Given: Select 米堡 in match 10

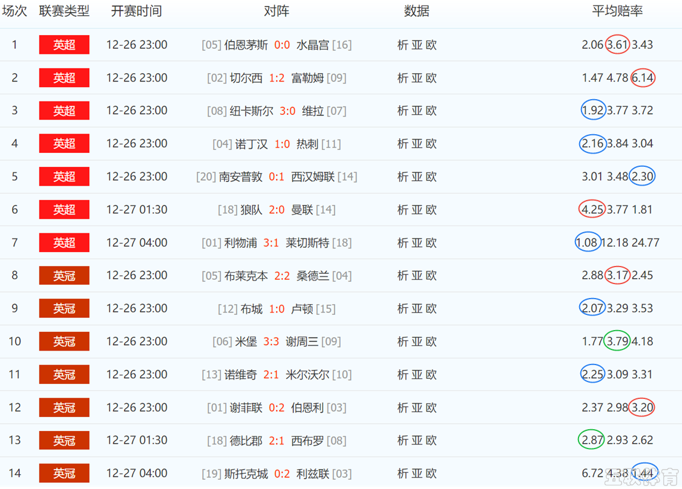Looking at the screenshot, I should tap(246, 342).
